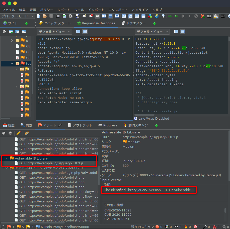Click response pane horizontal scrollbar

144,115
